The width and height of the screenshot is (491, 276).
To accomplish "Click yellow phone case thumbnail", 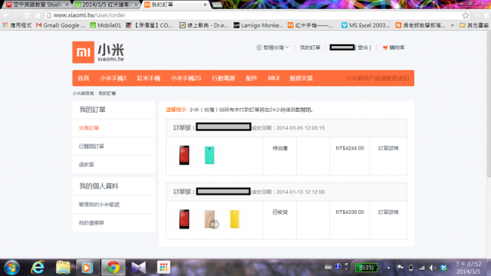I will (235, 219).
